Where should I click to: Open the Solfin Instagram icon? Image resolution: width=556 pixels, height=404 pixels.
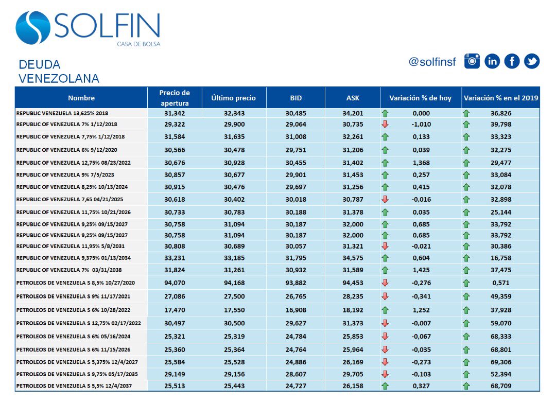(x=472, y=61)
